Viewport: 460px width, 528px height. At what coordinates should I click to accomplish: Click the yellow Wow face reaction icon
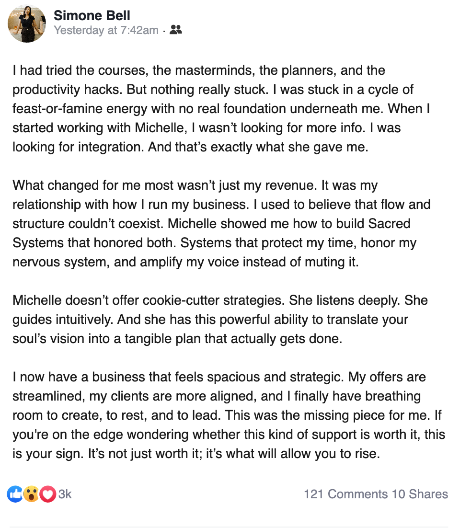[31, 494]
